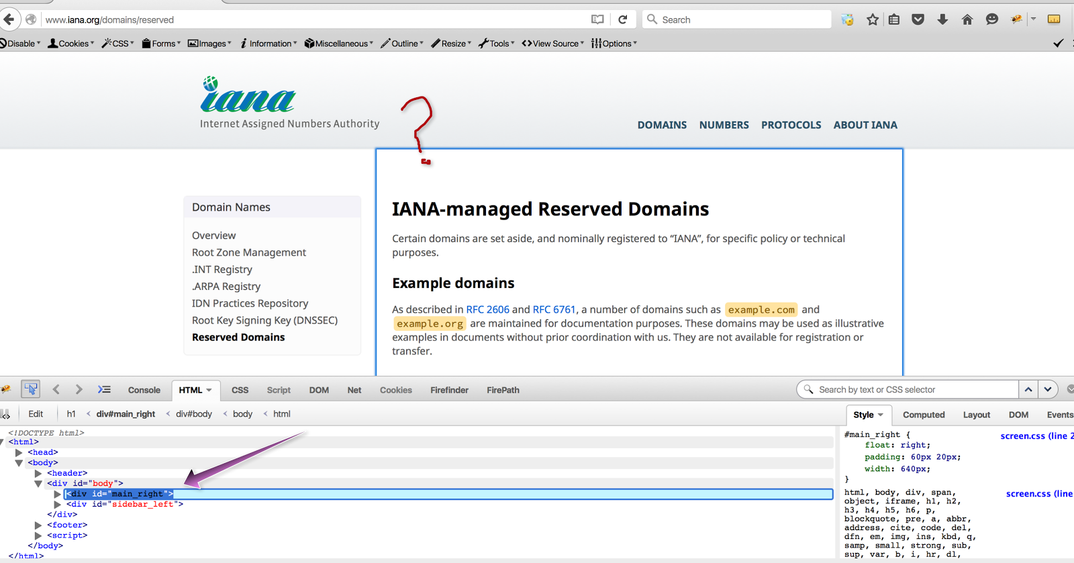Screen dimensions: 1074x563
Task: Click the site identity globe icon
Action: click(31, 19)
